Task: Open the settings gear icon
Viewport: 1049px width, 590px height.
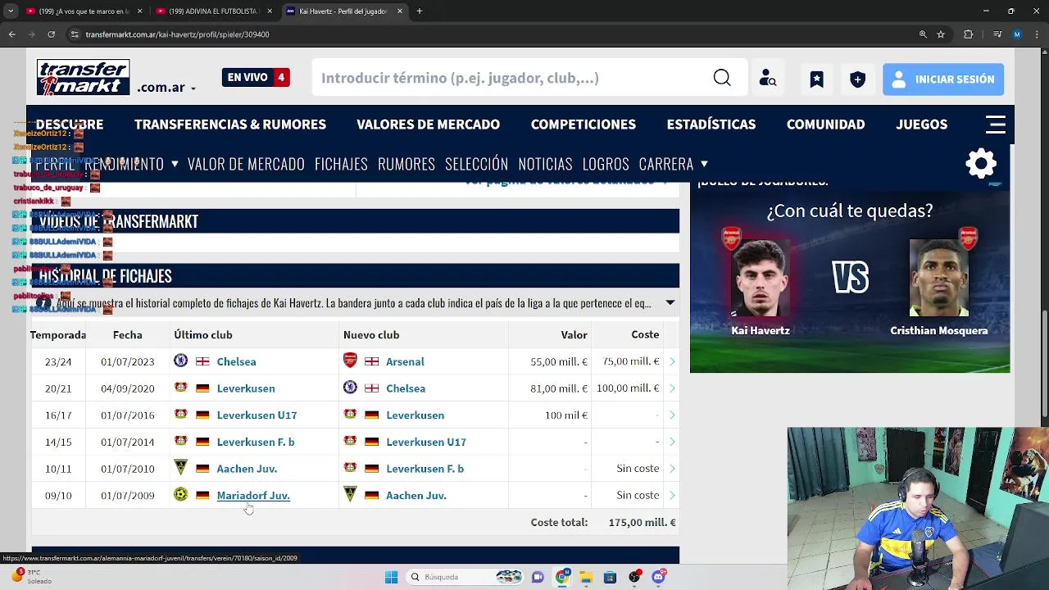Action: 981,164
